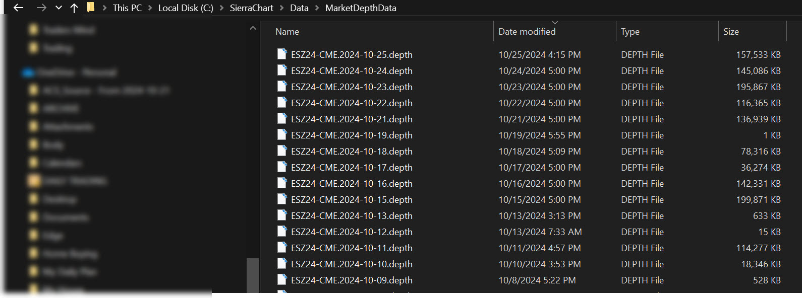
Task: Open recent locations dropdown arrow
Action: pos(59,8)
